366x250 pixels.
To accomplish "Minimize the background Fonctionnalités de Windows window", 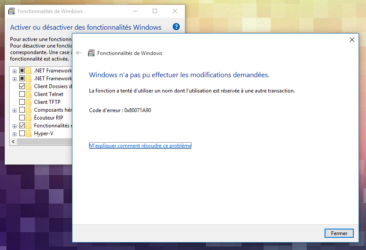I will click(135, 11).
